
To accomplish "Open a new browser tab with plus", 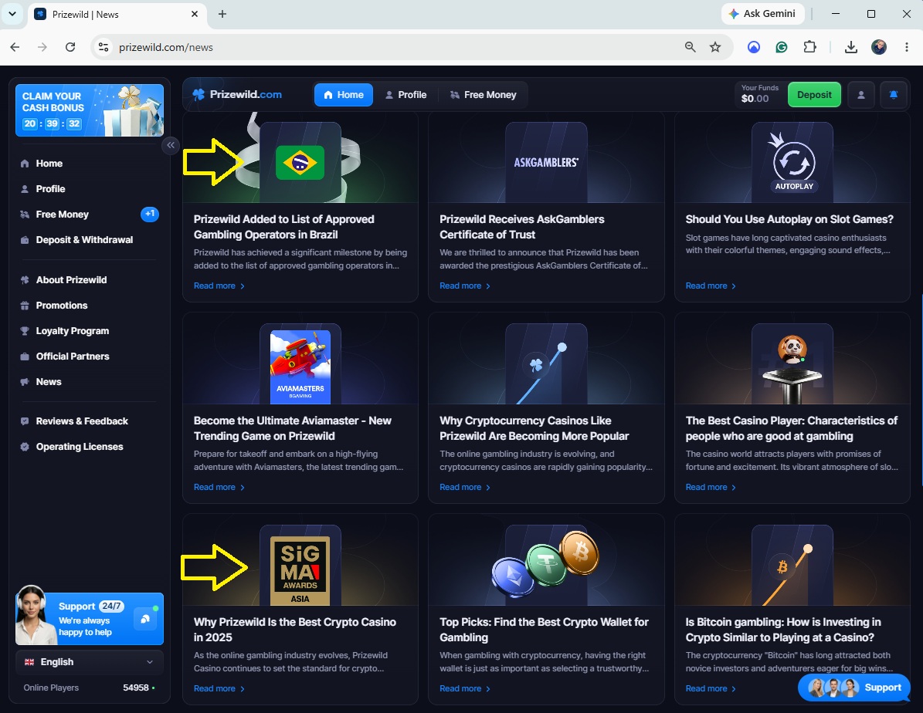I will pyautogui.click(x=222, y=14).
